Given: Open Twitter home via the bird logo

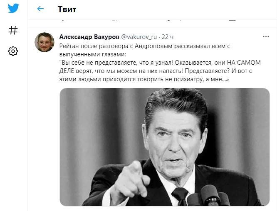Looking at the screenshot, I should coord(13,8).
